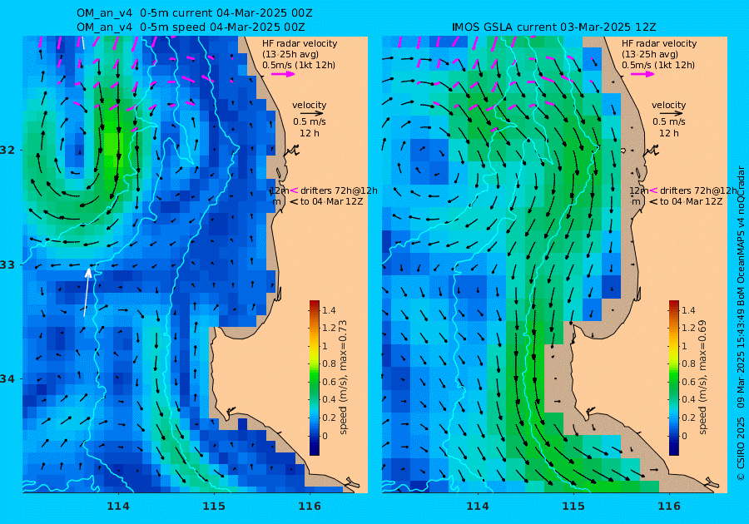This screenshot has width=749, height=524.
Task: Click the magenta drifter '<' marker in left map
Action: point(295,190)
